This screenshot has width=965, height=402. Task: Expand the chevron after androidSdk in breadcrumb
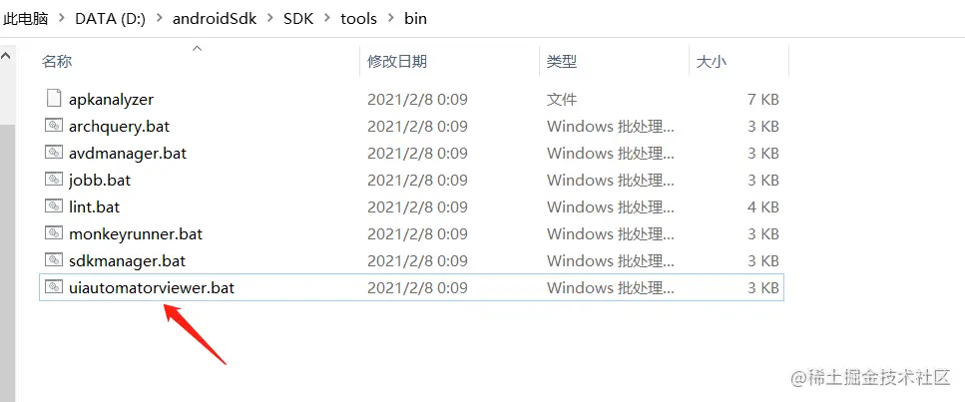click(269, 19)
